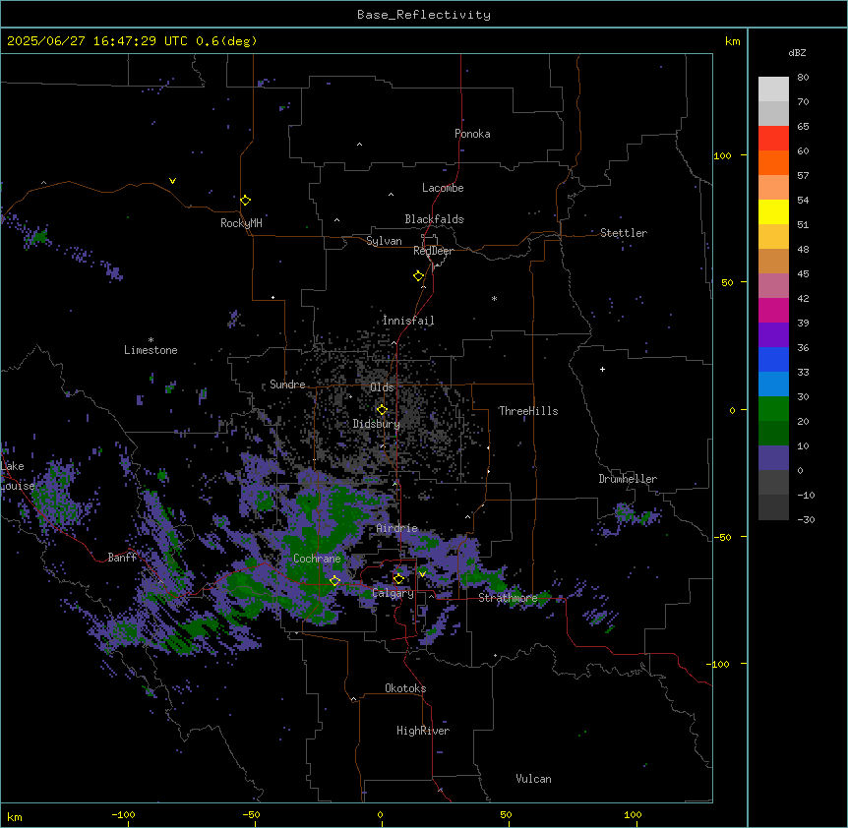Image resolution: width=848 pixels, height=828 pixels.
Task: Click the -100 tick label on horizontal axis
Action: tap(123, 815)
